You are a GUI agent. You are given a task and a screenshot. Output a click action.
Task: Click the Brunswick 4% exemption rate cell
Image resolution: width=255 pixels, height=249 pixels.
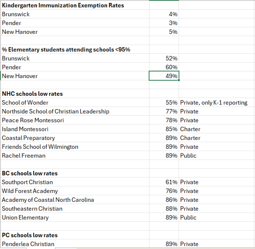pyautogui.click(x=164, y=14)
